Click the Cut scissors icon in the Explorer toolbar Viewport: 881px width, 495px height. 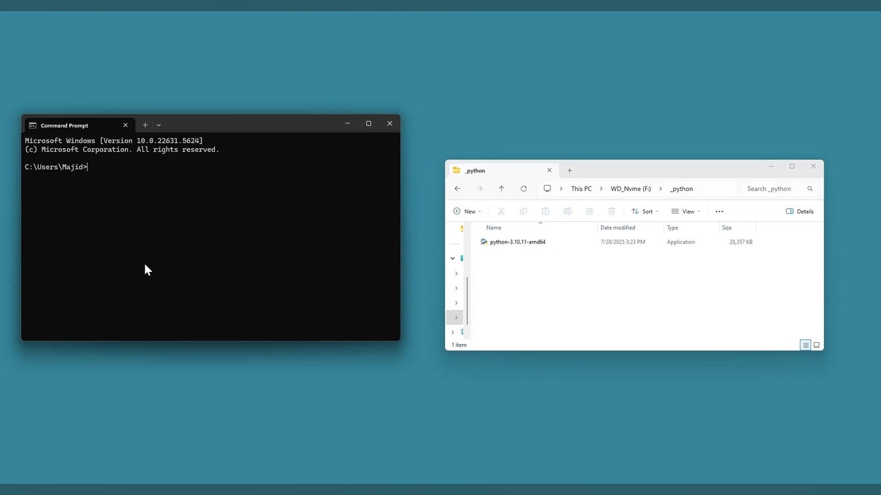501,211
